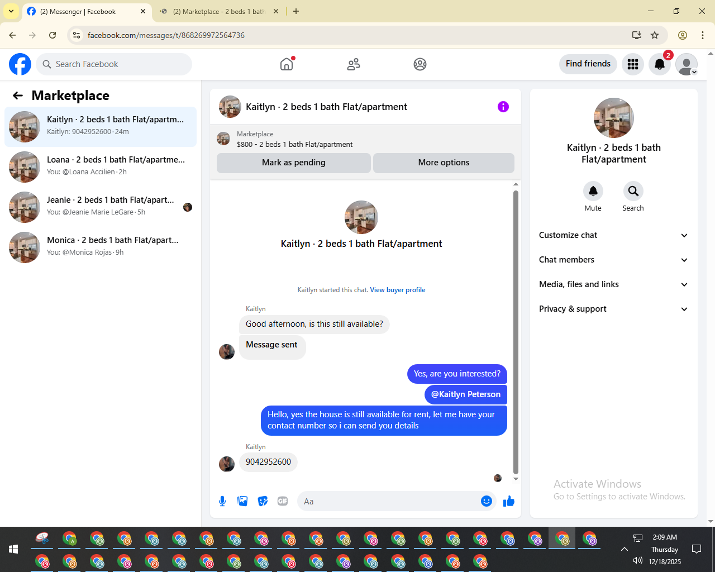Bookmark this page star icon
The width and height of the screenshot is (715, 572).
(655, 35)
